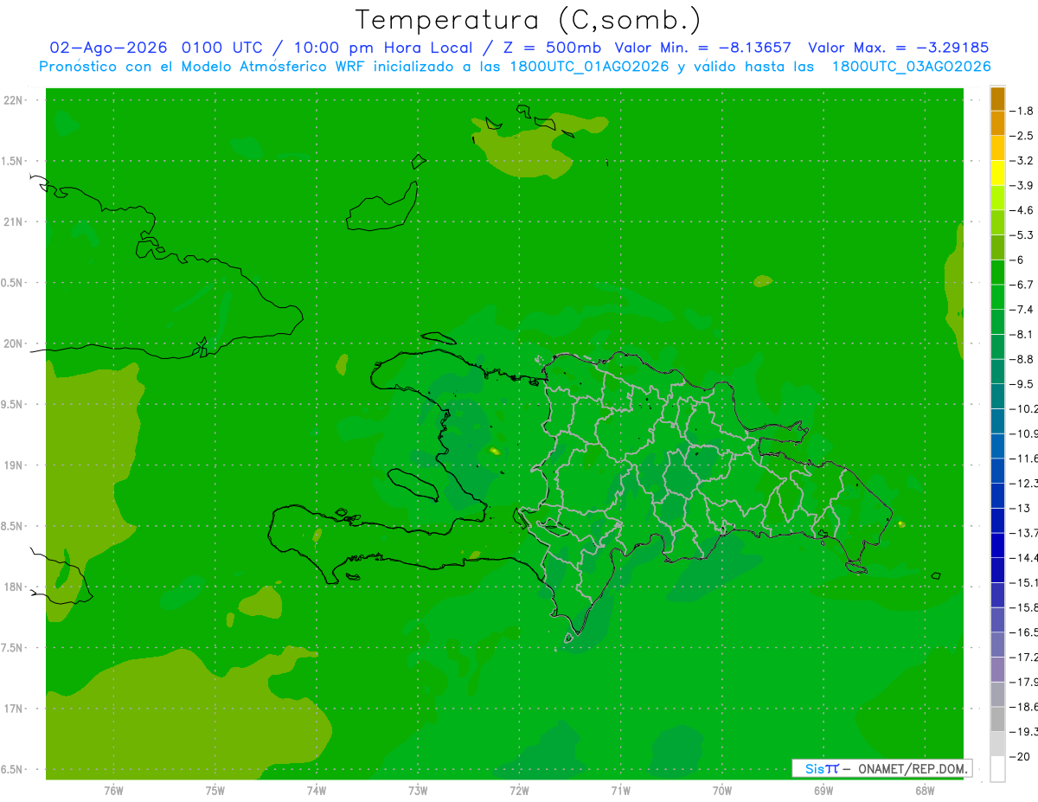Click the "76W" longitude label
This screenshot has width=1038, height=802.
(113, 790)
